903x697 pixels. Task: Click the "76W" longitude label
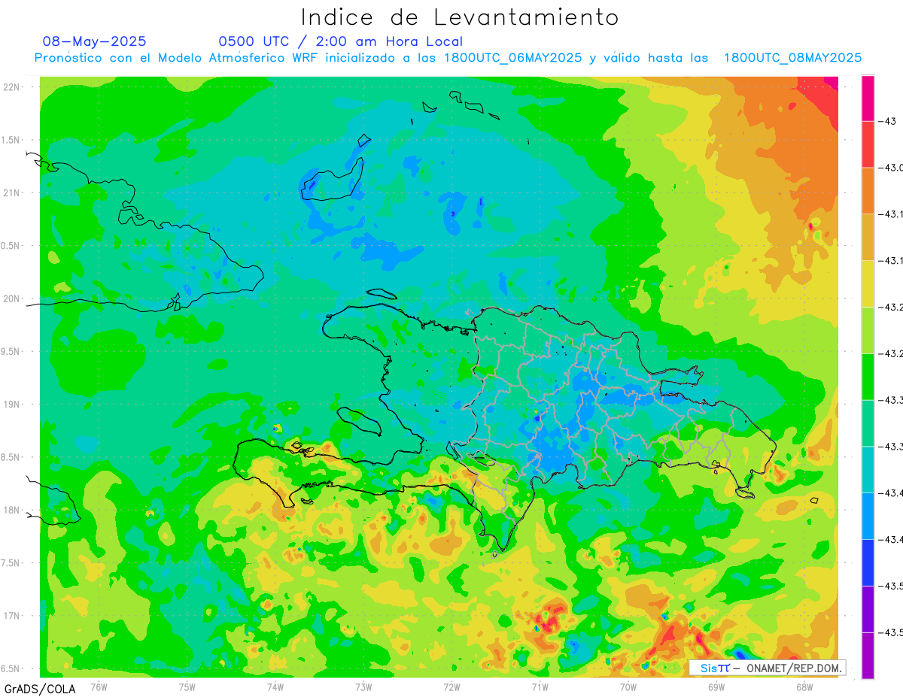click(x=99, y=686)
